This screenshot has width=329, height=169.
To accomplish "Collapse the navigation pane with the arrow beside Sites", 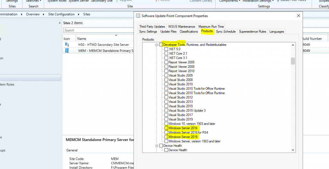I will pyautogui.click(x=60, y=23).
